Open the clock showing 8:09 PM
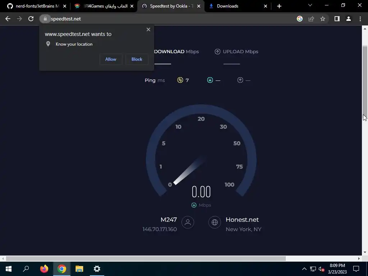368x276 pixels. pos(337,269)
